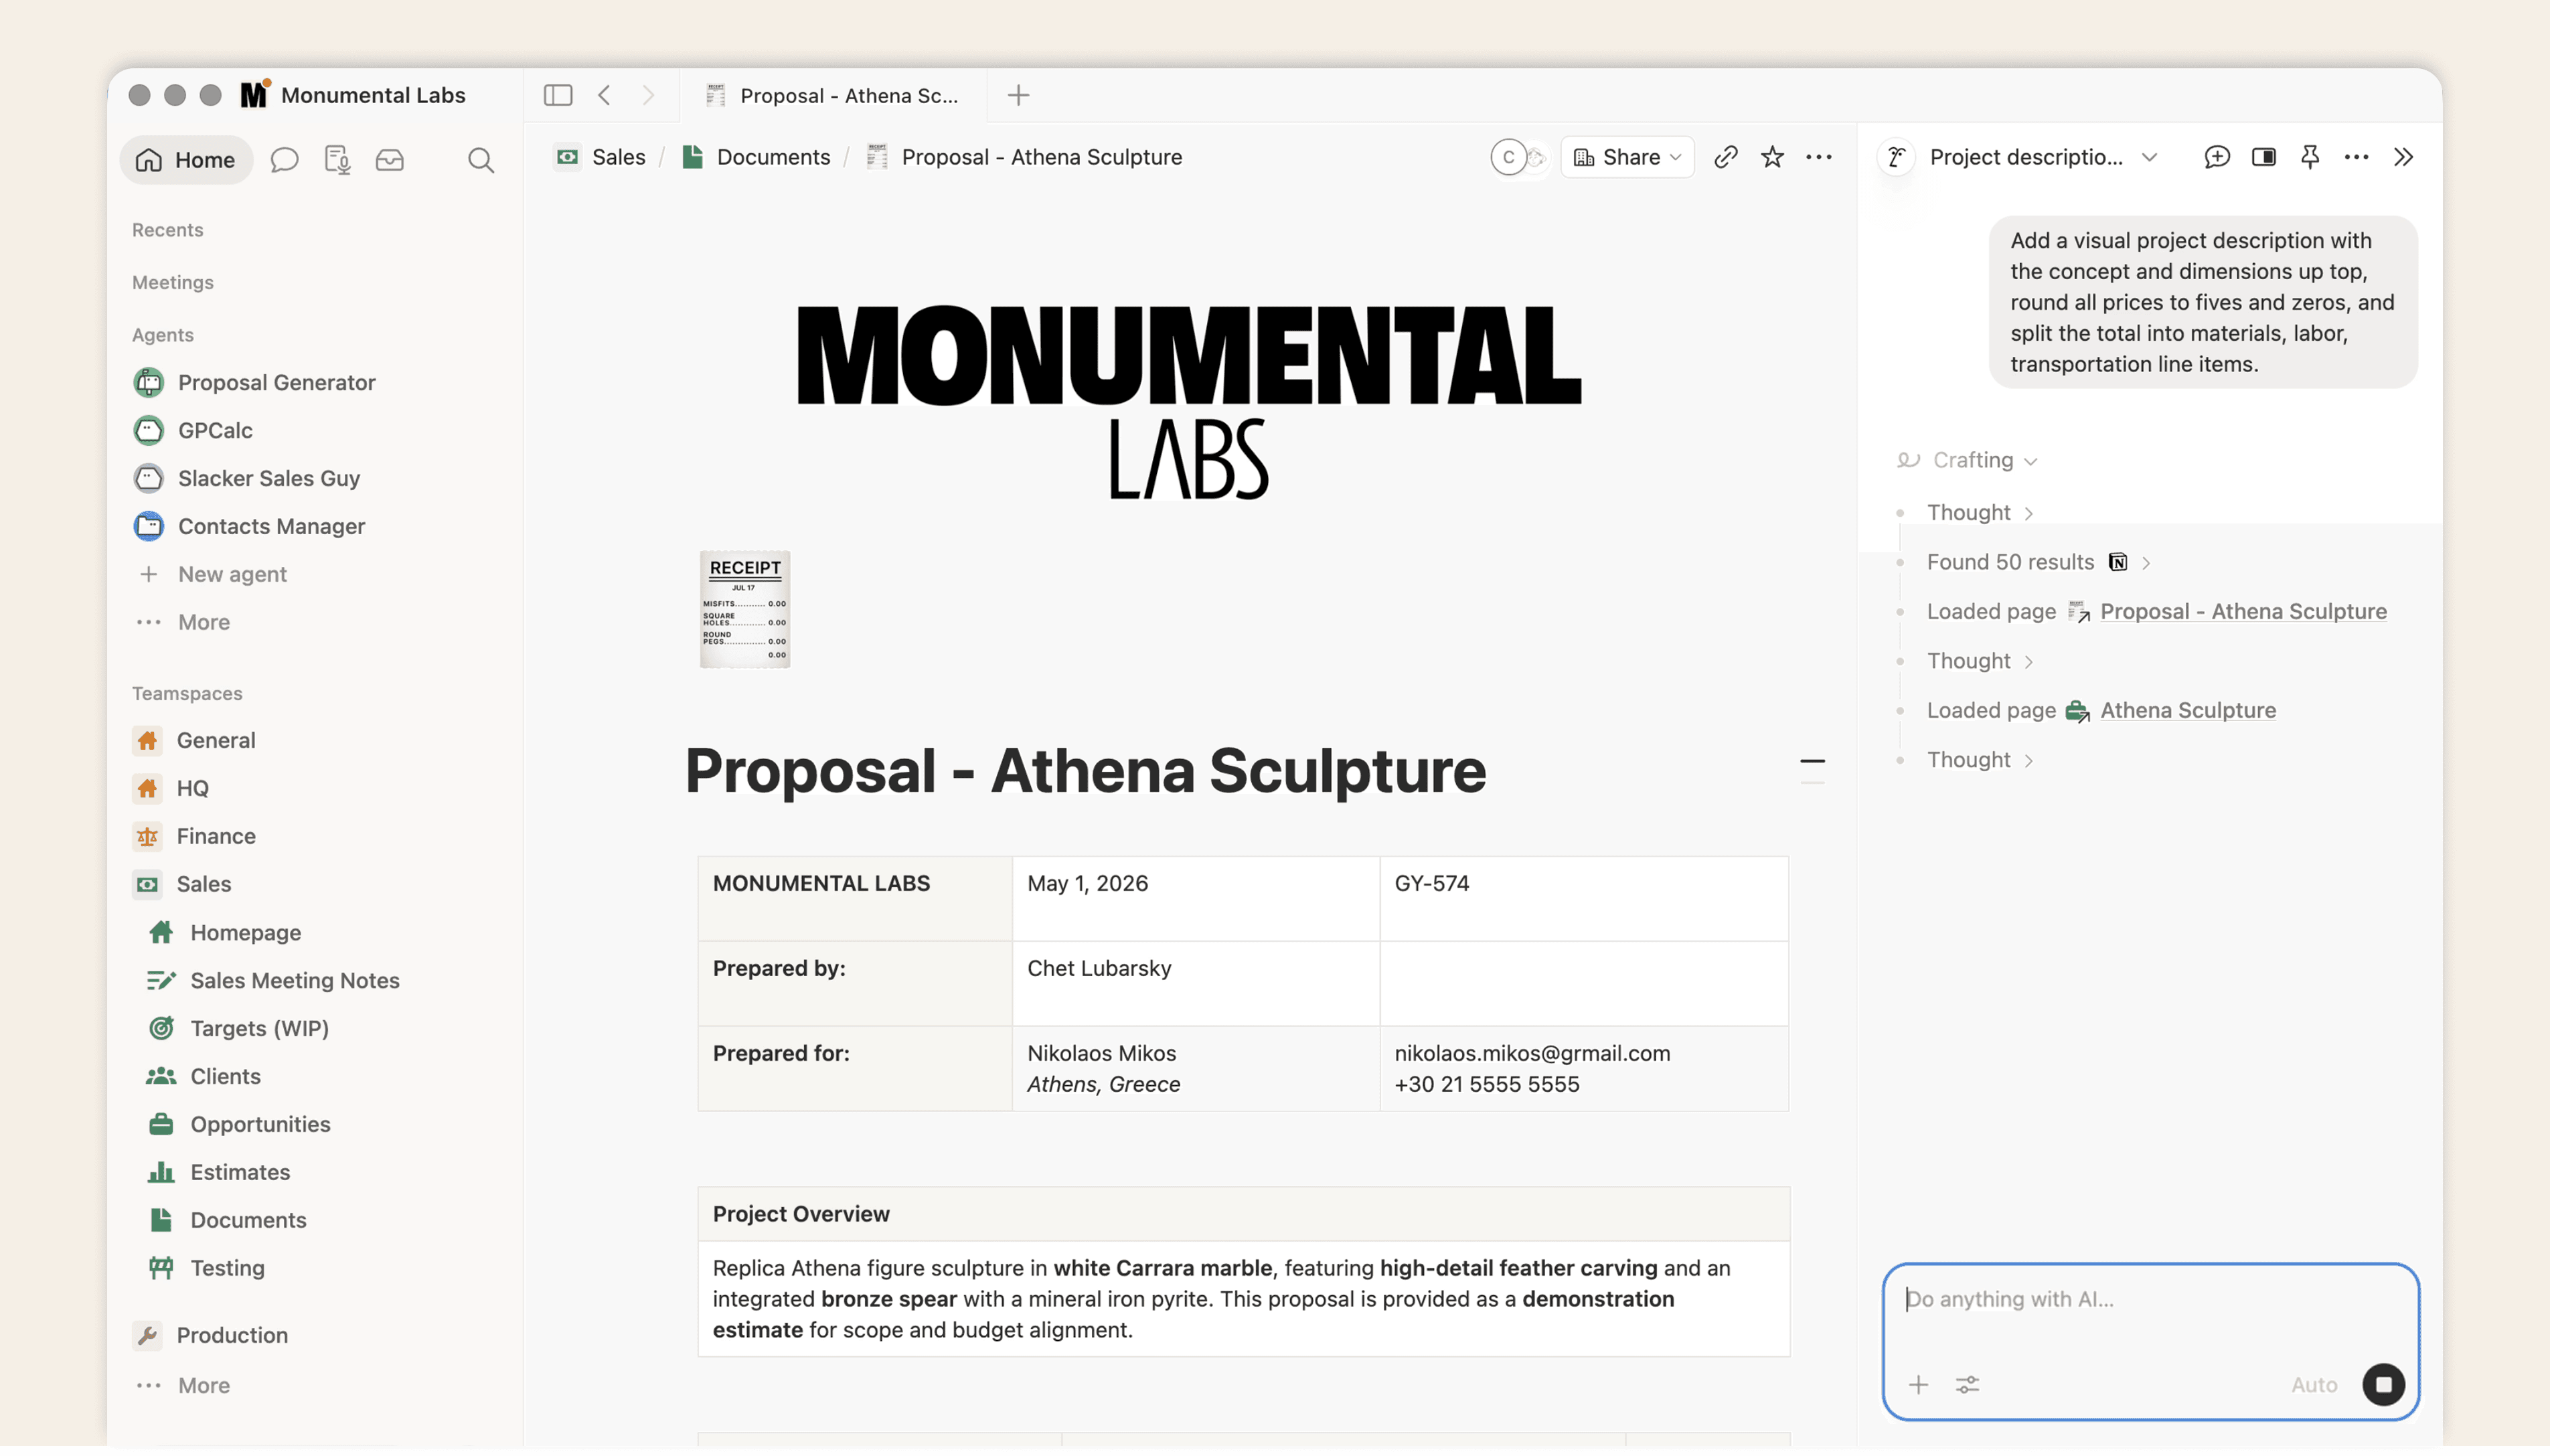Open the Project description chat dropdown

[x=2043, y=157]
